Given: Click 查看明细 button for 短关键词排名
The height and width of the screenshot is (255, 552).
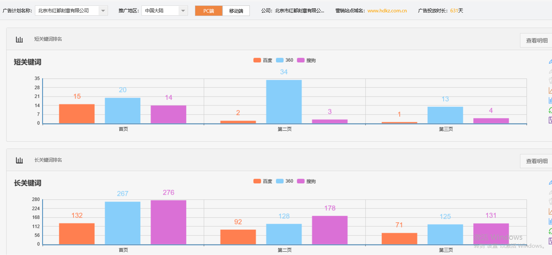Looking at the screenshot, I should click(536, 40).
